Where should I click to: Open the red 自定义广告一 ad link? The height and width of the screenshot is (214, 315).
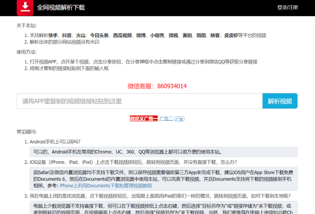point(144,119)
